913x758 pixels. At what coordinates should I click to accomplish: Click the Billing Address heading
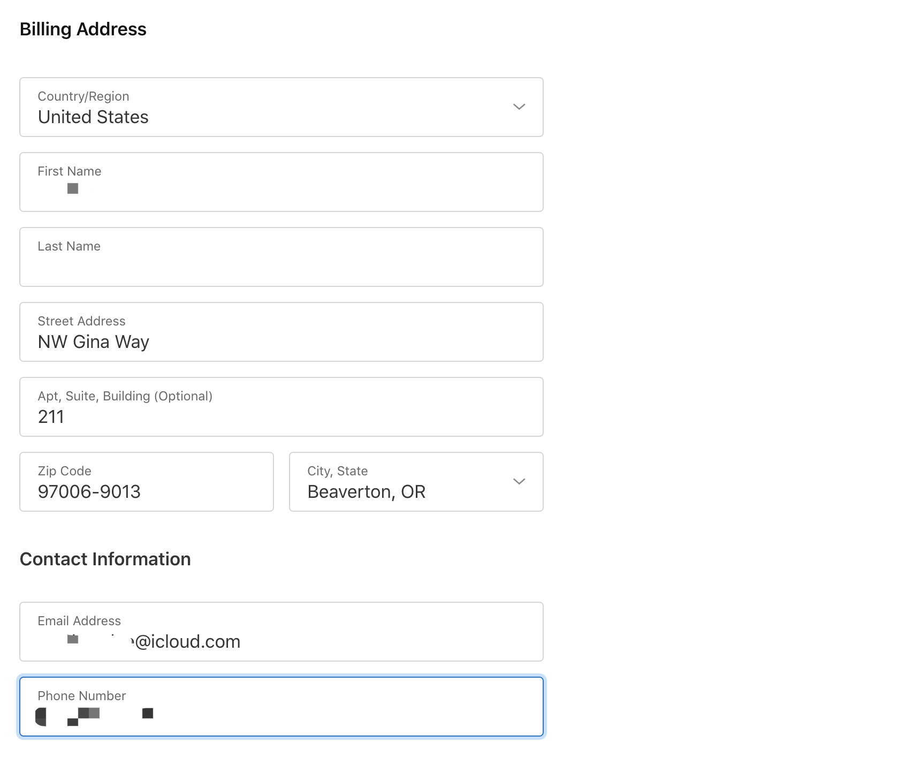point(83,29)
